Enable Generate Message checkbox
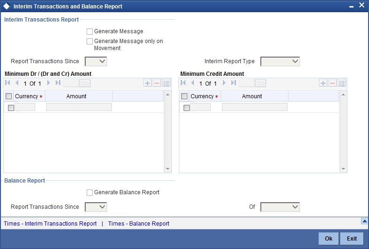369x249 pixels. pyautogui.click(x=89, y=31)
